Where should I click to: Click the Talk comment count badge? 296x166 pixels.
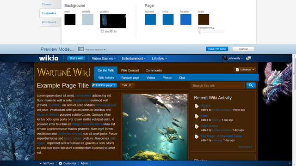[130, 85]
